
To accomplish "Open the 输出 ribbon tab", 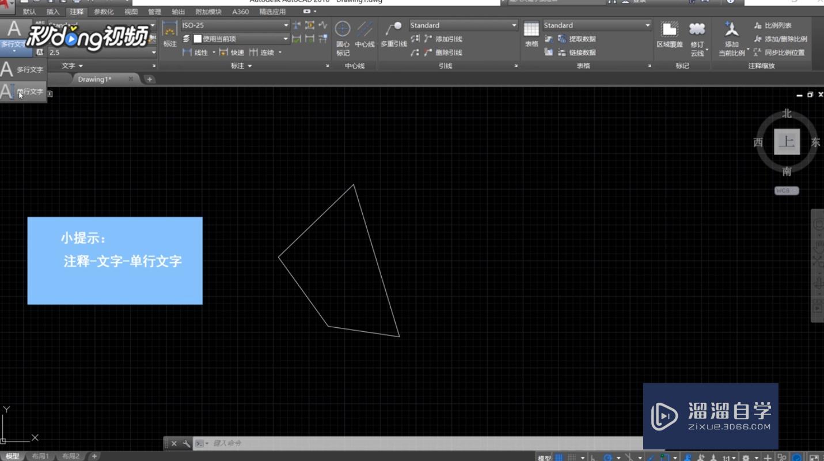I will 178,12.
